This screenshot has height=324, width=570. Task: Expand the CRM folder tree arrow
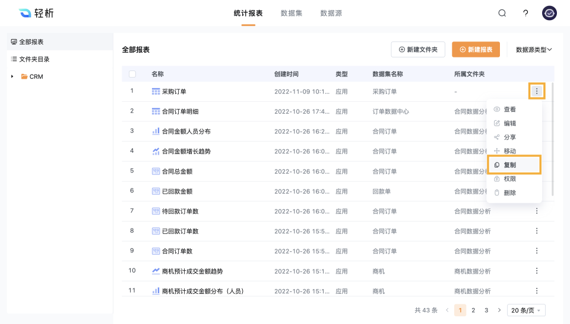12,76
